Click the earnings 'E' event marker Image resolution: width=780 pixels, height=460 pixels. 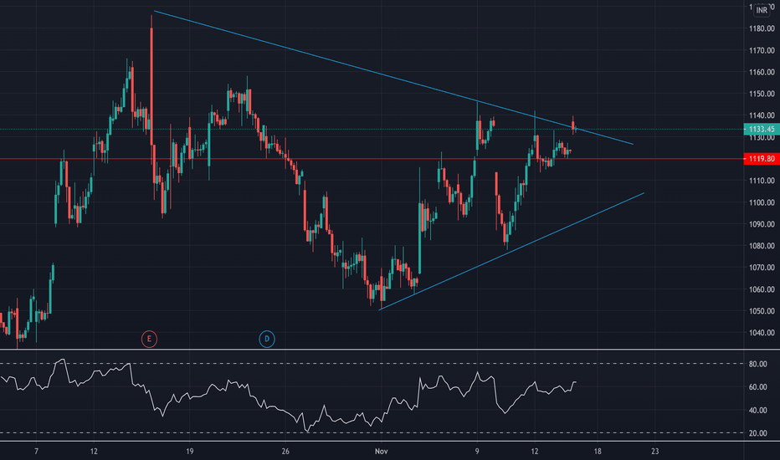[x=149, y=340]
